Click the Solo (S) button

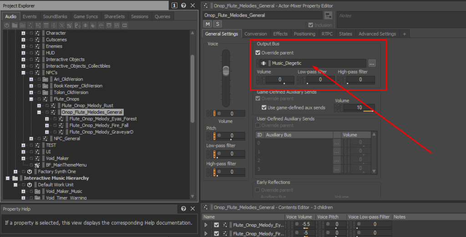[217, 24]
